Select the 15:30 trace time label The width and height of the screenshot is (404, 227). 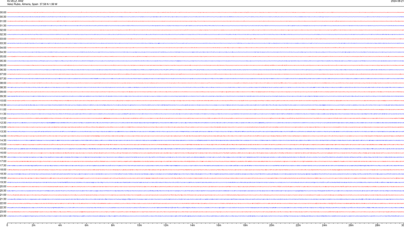click(3, 149)
